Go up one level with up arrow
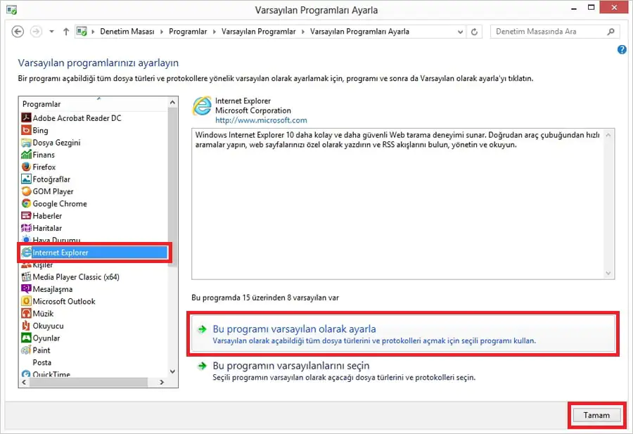This screenshot has width=633, height=434. pyautogui.click(x=66, y=32)
